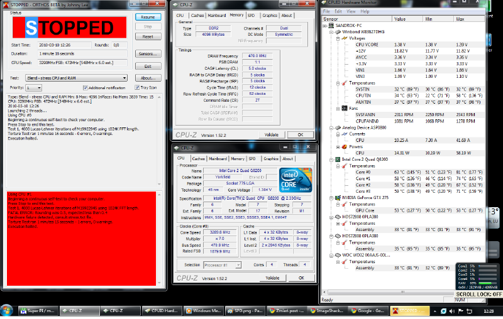Collapse the Fans node
This screenshot has height=319, width=503.
click(338, 108)
